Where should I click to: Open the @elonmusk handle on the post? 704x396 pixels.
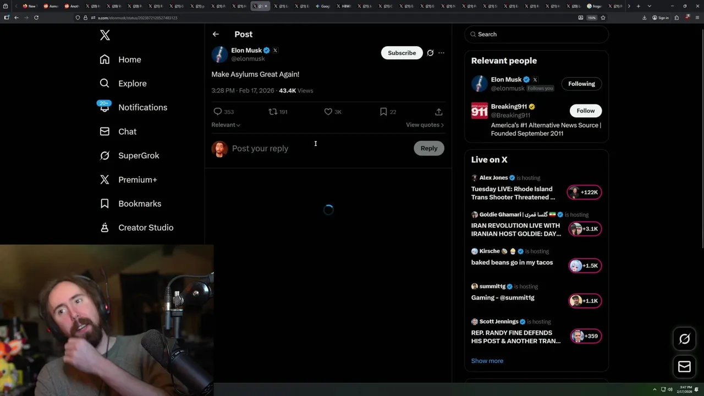point(248,58)
